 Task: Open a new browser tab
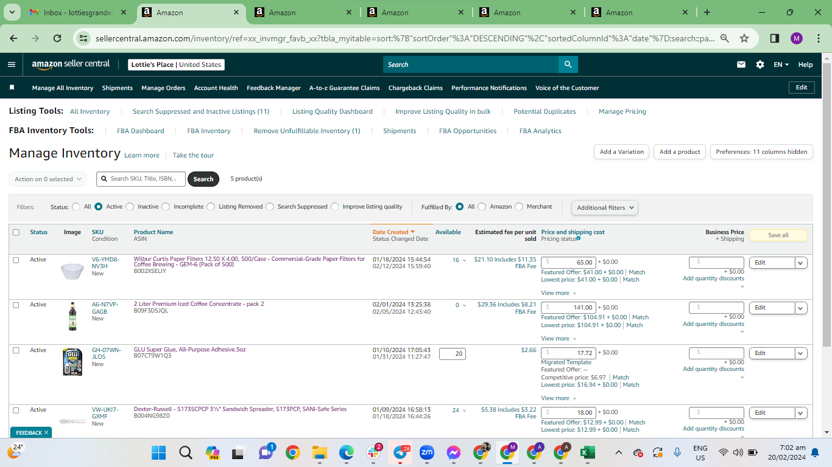(x=707, y=12)
